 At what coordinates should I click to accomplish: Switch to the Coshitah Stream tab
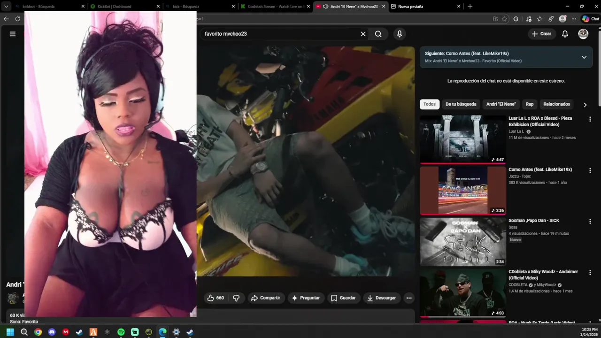pyautogui.click(x=275, y=7)
